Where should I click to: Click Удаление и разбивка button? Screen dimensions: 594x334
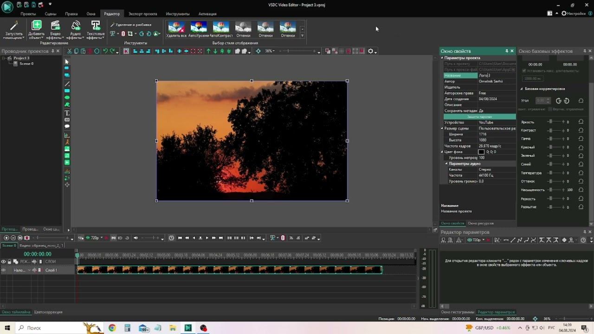tap(131, 25)
